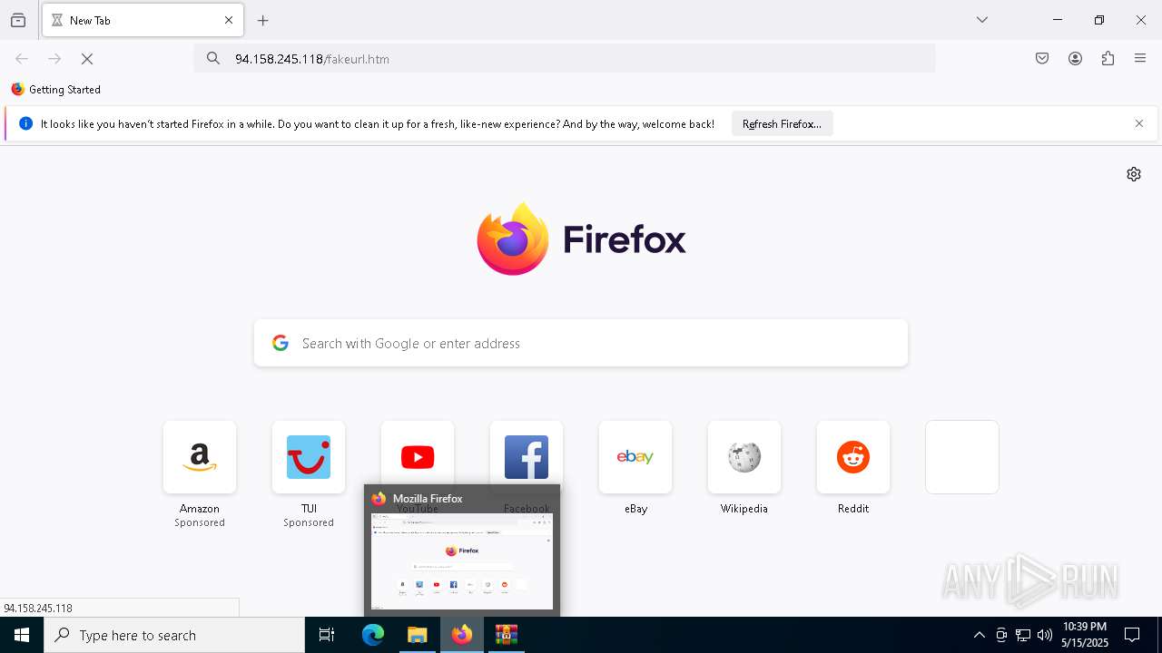The height and width of the screenshot is (653, 1162).
Task: Launch Microsoft Edge from the taskbar
Action: pos(373,635)
